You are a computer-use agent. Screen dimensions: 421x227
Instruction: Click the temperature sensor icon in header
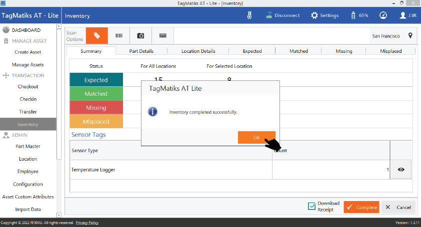click(249, 15)
